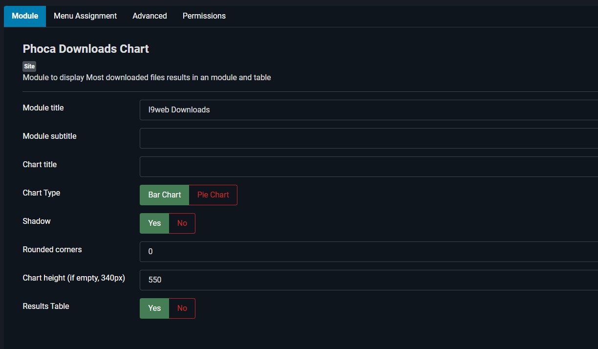
Task: Click the Site badge under the heading
Action: point(29,66)
